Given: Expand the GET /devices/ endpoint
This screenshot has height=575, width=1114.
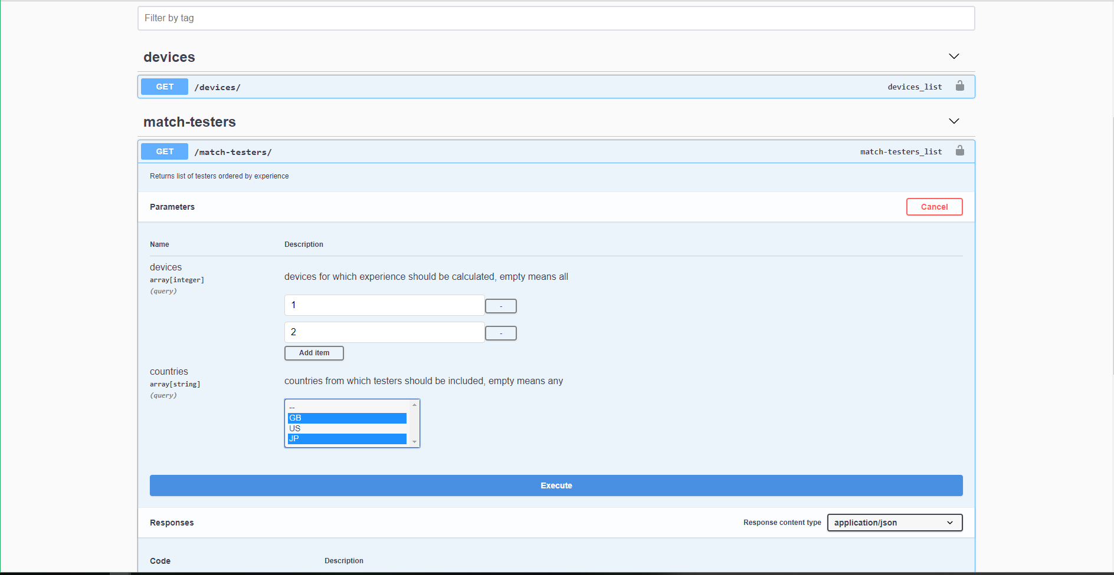Looking at the screenshot, I should pyautogui.click(x=556, y=87).
